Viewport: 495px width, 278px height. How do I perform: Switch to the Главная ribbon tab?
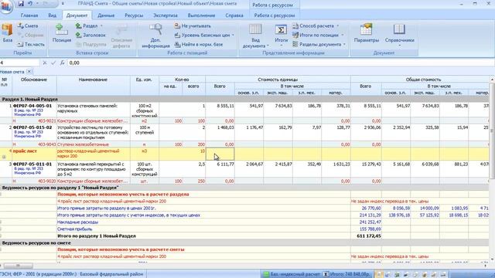29,15
